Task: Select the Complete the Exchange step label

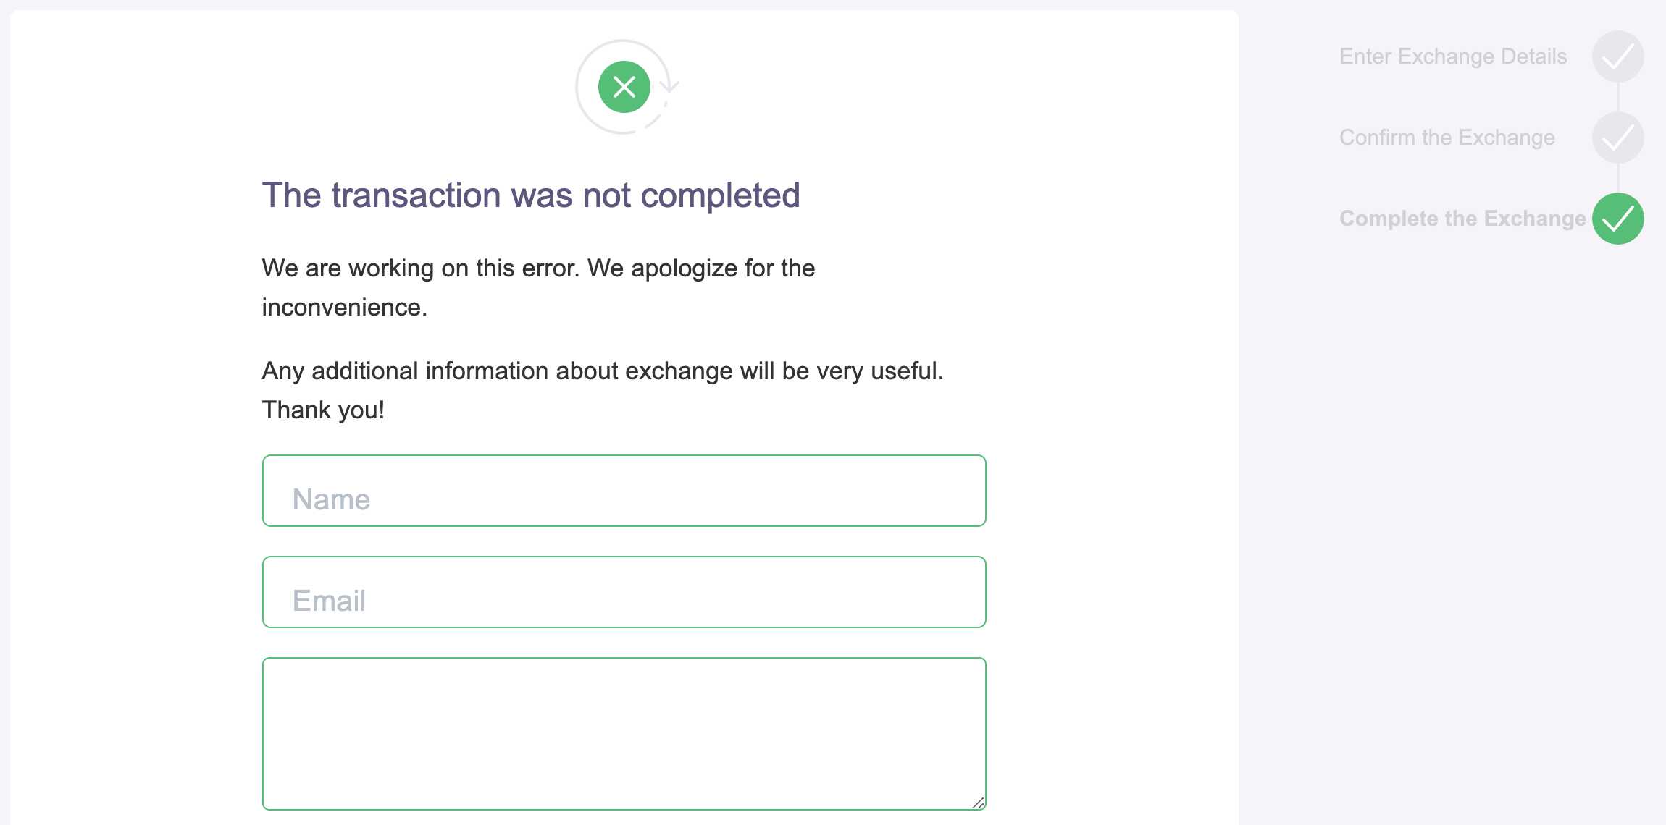Action: (1462, 219)
